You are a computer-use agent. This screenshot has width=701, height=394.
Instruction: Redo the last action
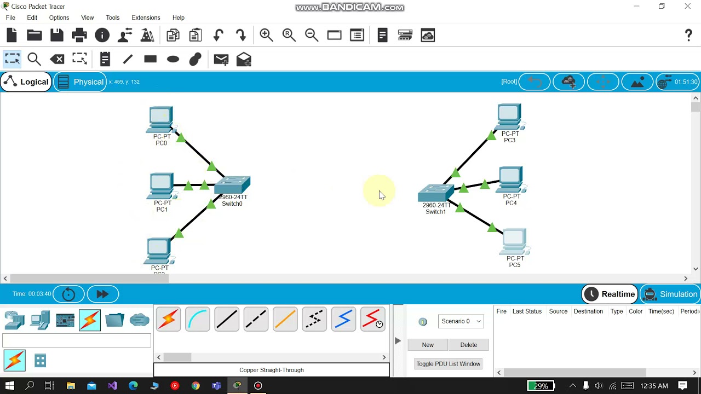click(241, 35)
